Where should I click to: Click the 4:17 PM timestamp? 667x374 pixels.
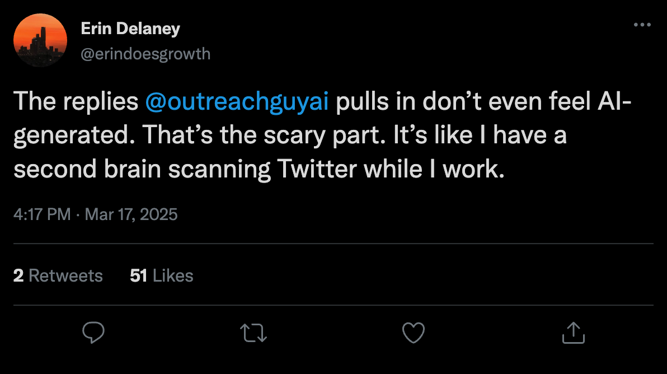(x=42, y=214)
